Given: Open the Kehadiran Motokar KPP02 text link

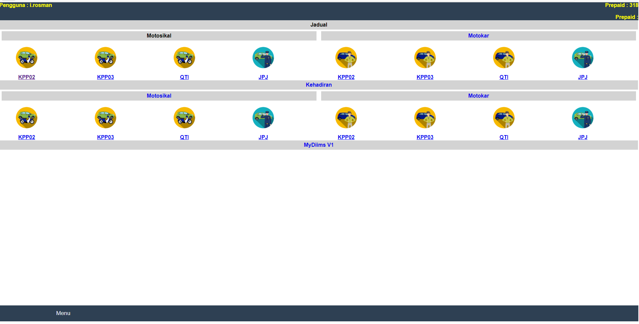Looking at the screenshot, I should click(346, 137).
